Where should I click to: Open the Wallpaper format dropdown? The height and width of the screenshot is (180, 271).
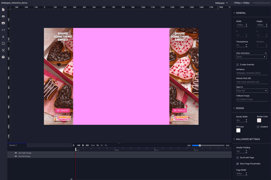click(221, 3)
